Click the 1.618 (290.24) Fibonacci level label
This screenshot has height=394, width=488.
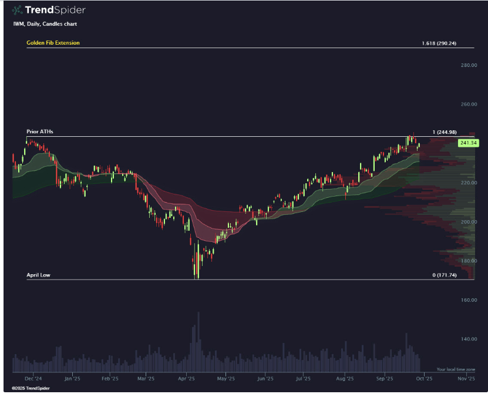(x=438, y=43)
